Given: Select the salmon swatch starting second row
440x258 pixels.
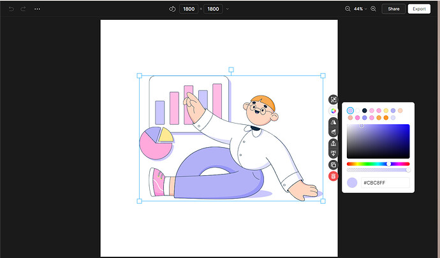Looking at the screenshot, I should click(x=350, y=118).
